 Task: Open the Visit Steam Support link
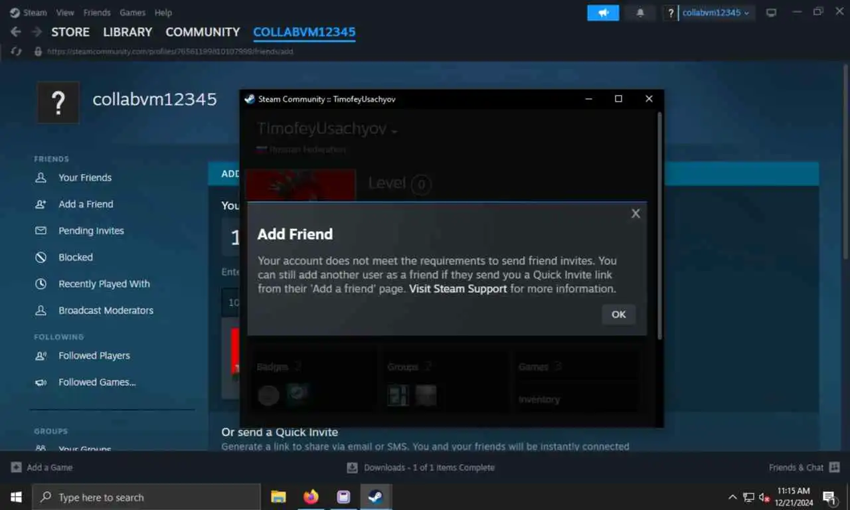(x=458, y=289)
